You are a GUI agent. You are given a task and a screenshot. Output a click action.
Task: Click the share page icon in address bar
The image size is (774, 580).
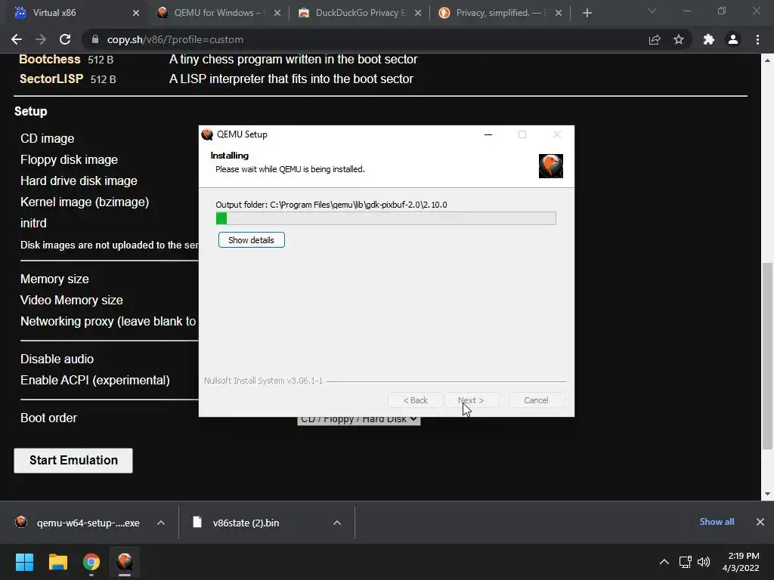point(655,39)
